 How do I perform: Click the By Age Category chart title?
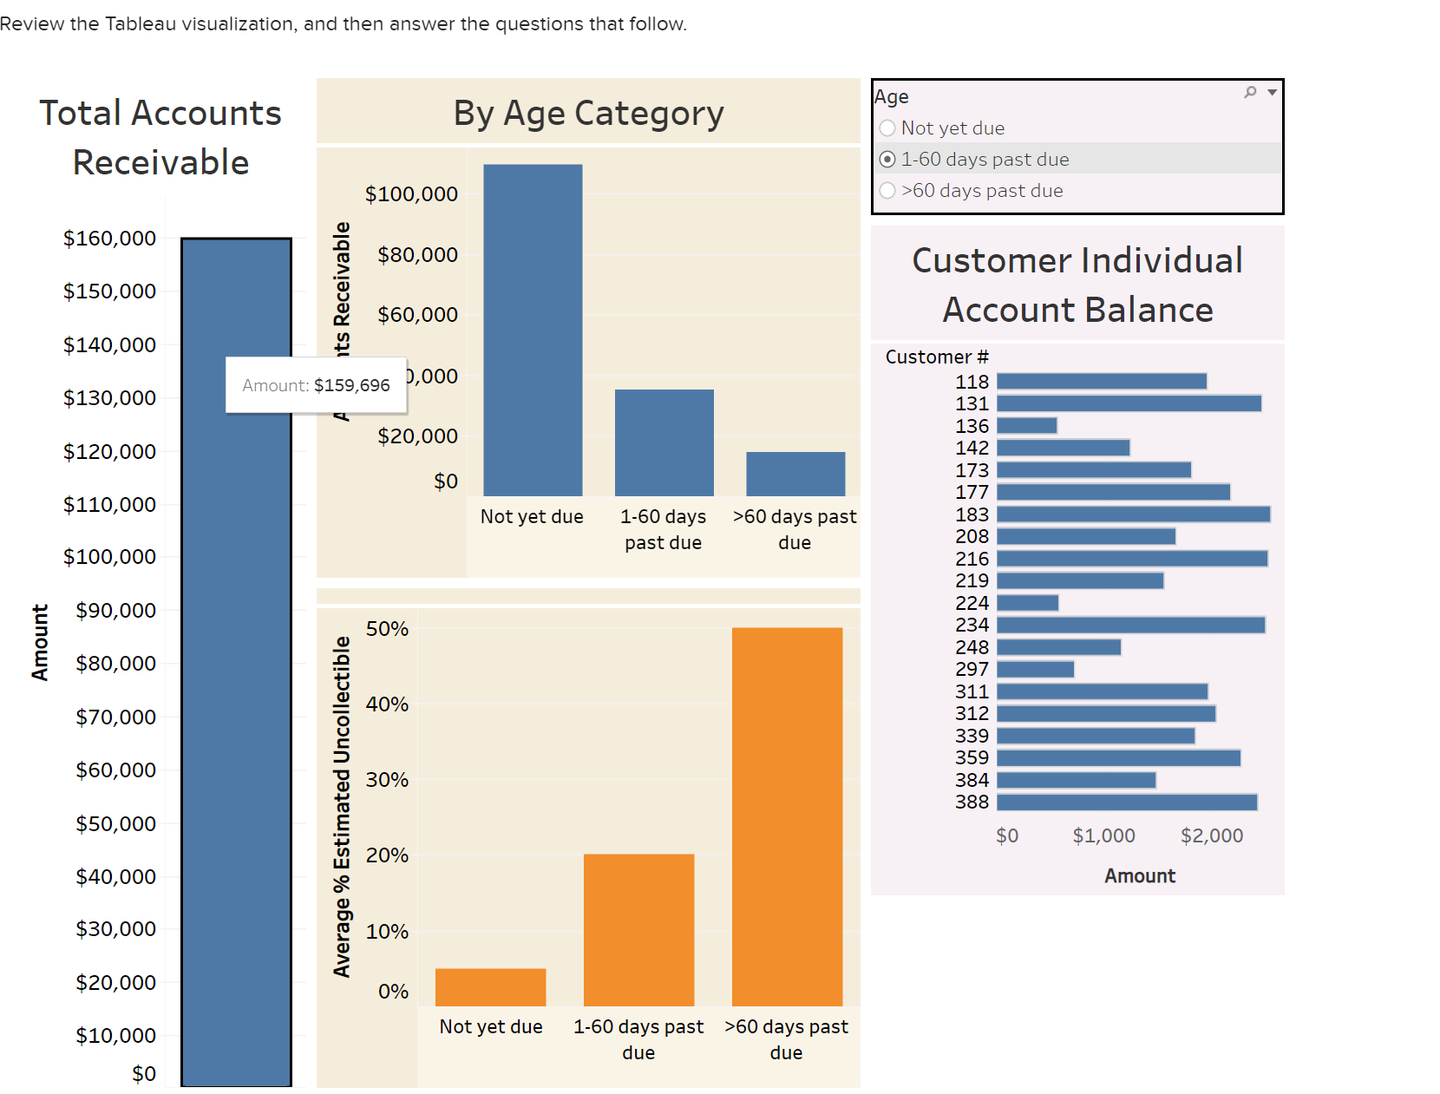[x=588, y=112]
